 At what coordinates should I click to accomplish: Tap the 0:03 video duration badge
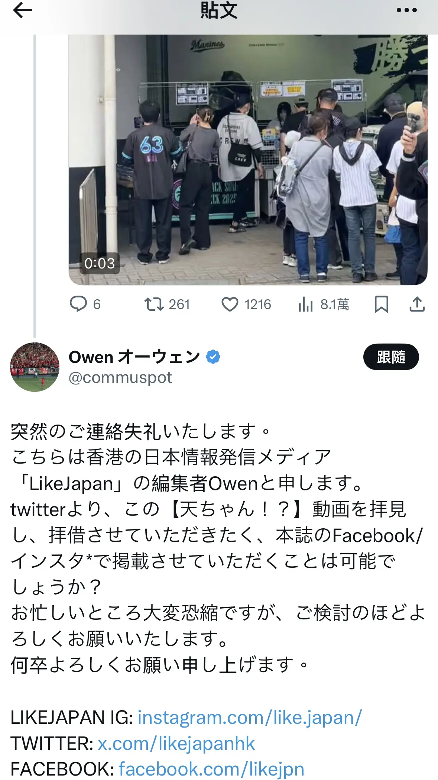coord(100,263)
